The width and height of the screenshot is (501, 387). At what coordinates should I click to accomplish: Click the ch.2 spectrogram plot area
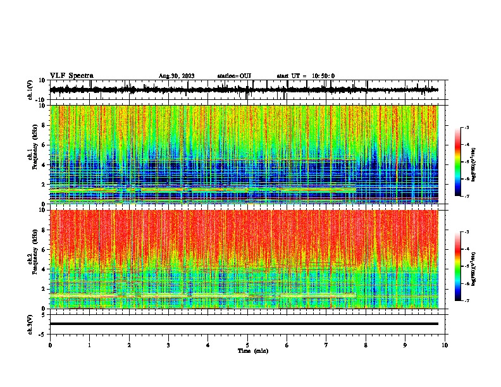(244, 259)
